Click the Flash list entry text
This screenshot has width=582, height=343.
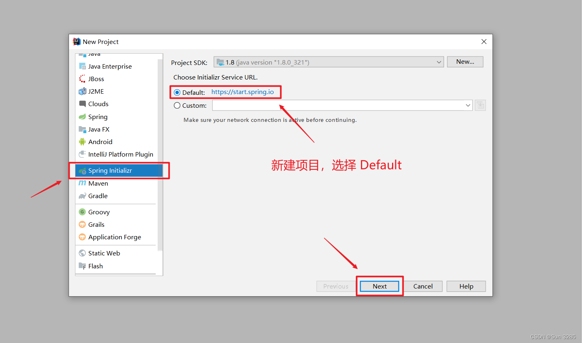pyautogui.click(x=96, y=266)
